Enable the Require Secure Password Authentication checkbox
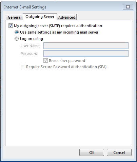The height and width of the screenshot is (162, 137). tap(23, 67)
